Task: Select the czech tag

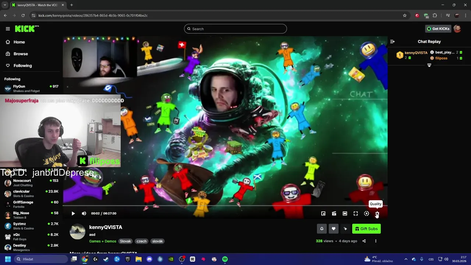Action: coord(142,241)
